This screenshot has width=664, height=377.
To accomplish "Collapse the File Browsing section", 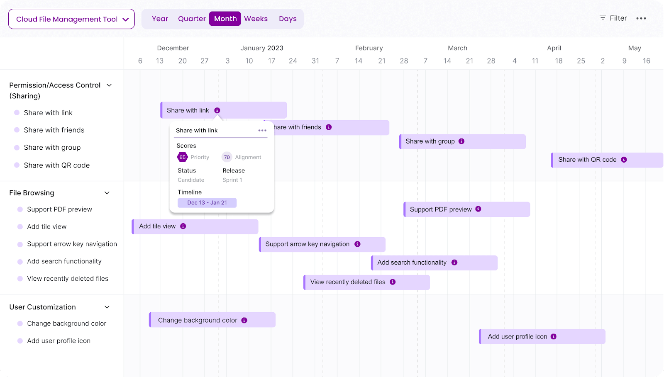I will (x=107, y=192).
